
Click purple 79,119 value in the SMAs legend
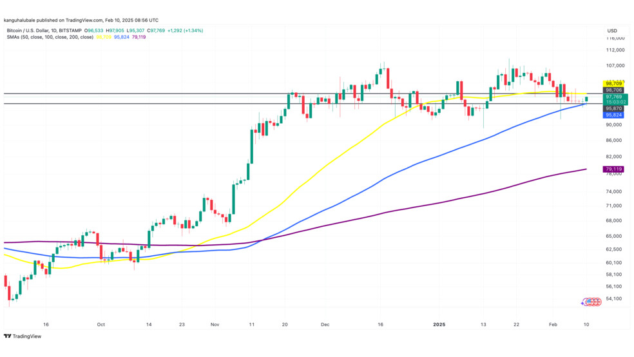pos(139,37)
